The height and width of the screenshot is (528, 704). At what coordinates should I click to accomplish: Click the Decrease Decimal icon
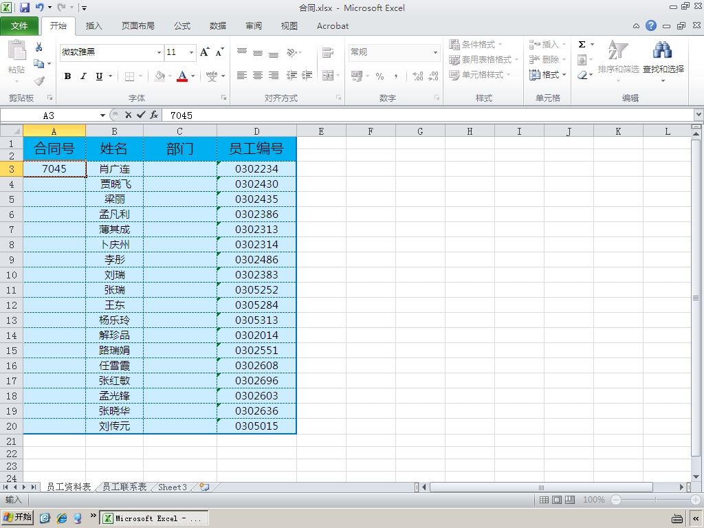point(433,76)
